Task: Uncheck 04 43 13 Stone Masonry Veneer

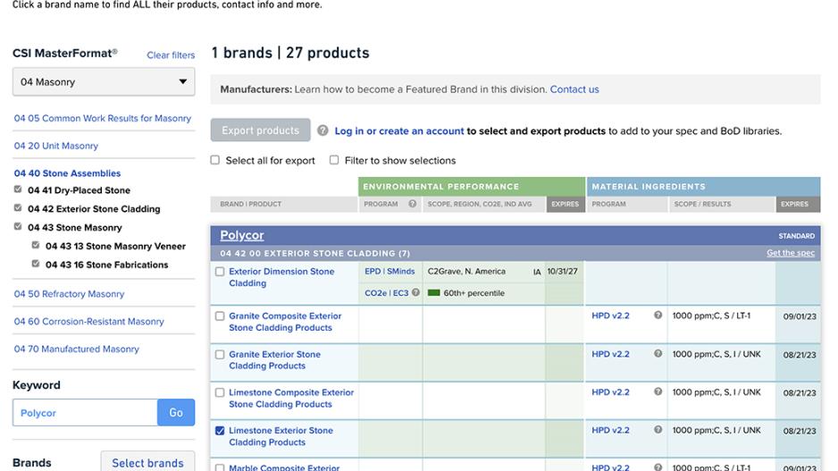Action: [35, 246]
